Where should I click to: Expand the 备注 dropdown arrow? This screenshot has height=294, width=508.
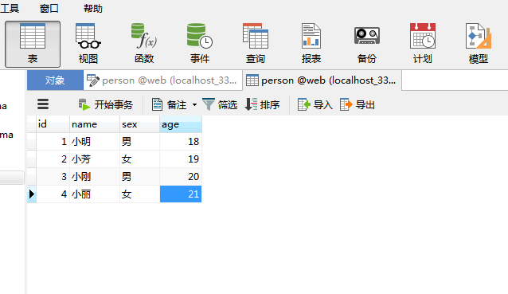point(194,104)
